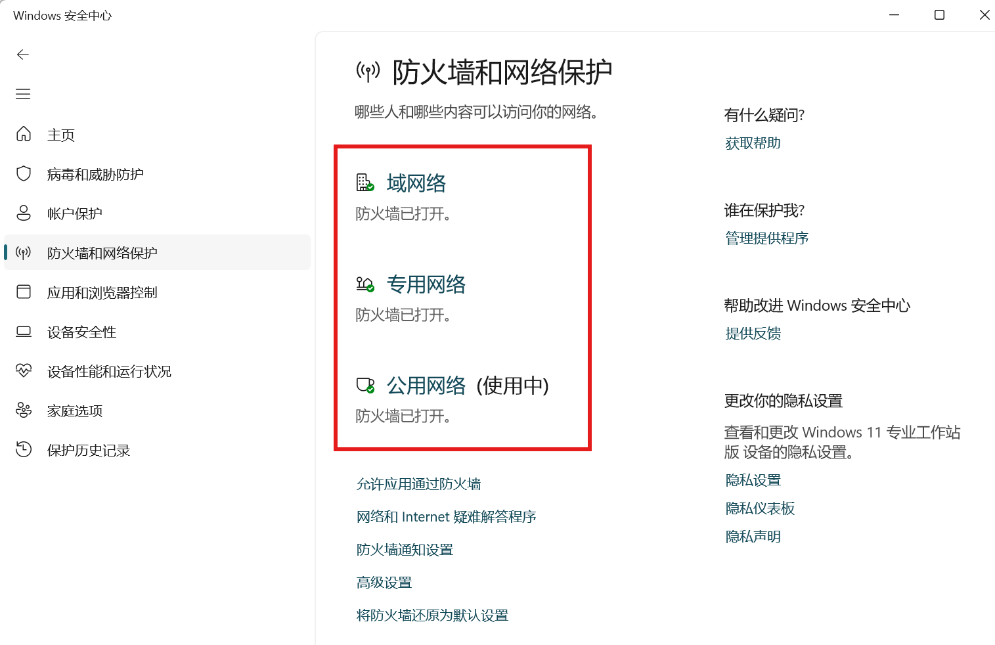
Task: Open the 专用网络 firewall settings
Action: pyautogui.click(x=426, y=284)
